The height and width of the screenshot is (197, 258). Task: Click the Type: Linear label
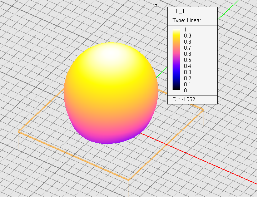click(x=187, y=20)
